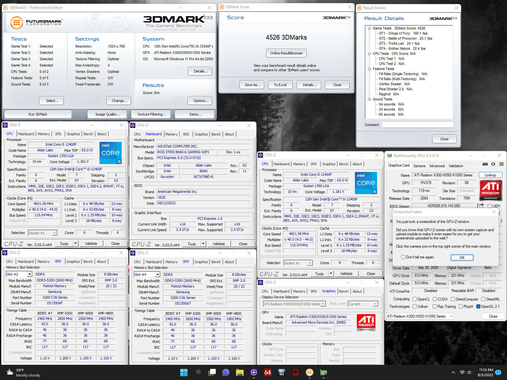Open the GPU-Z hamburger menu icon

[501, 164]
